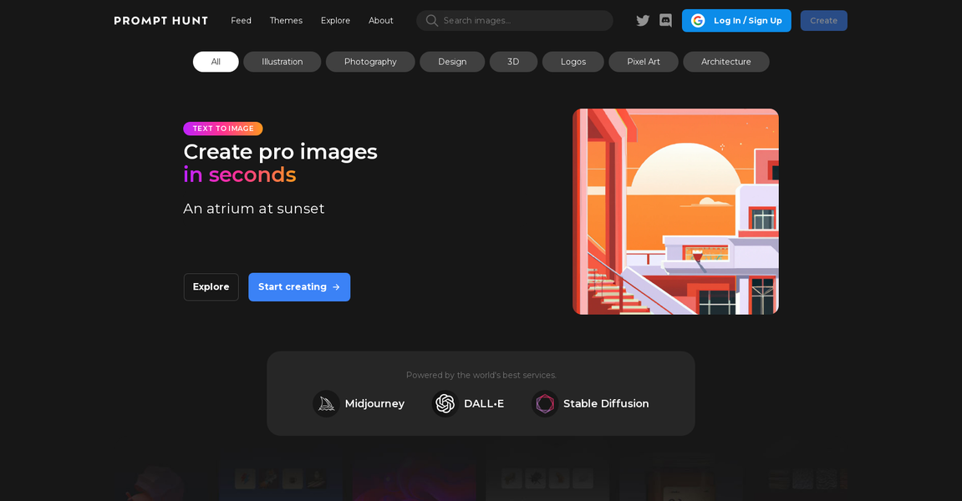Click the Prompt Hunt logo
962x501 pixels.
click(161, 21)
